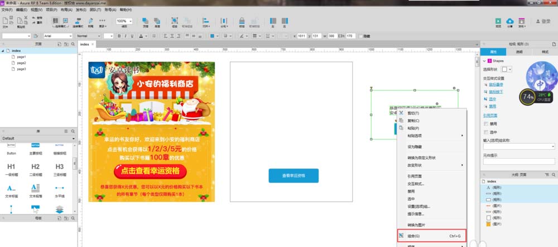
Task: Expand 粘贴选项 submenu in context menu
Action: pos(431,136)
